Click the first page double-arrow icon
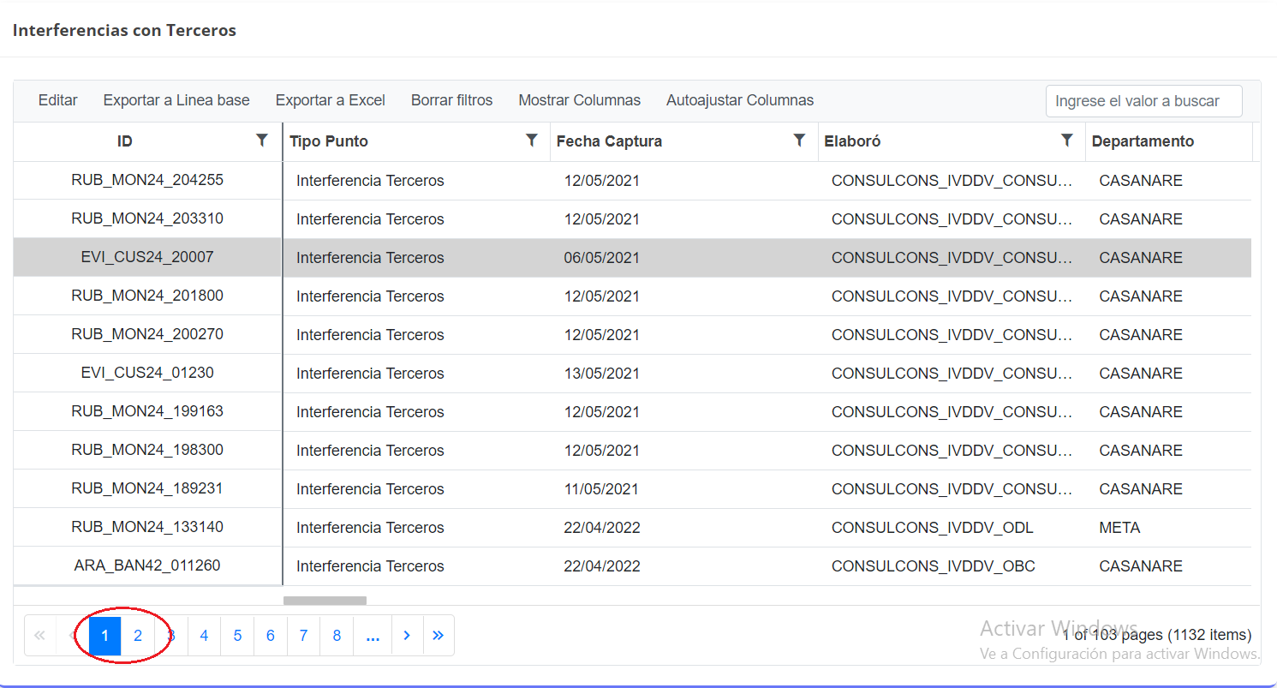Image resolution: width=1277 pixels, height=688 pixels. [39, 635]
